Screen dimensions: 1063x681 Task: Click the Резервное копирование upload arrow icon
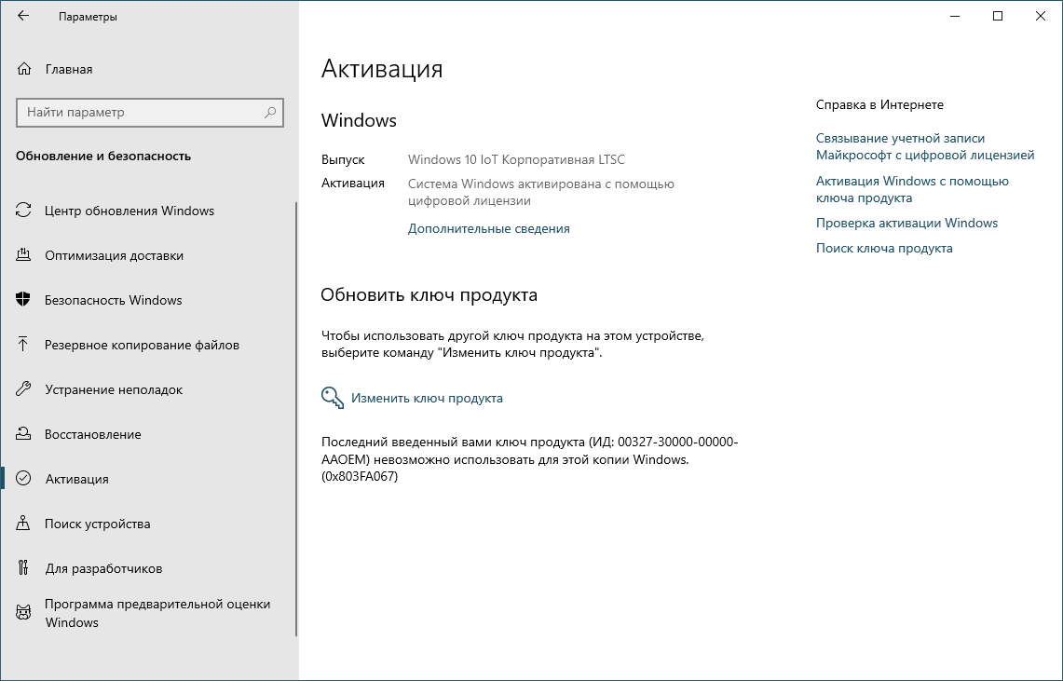[x=23, y=345]
